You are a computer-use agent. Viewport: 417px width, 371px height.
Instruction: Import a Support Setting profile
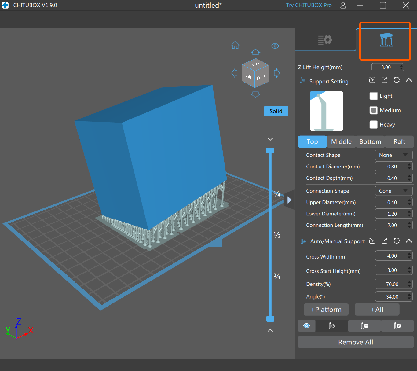pos(372,80)
